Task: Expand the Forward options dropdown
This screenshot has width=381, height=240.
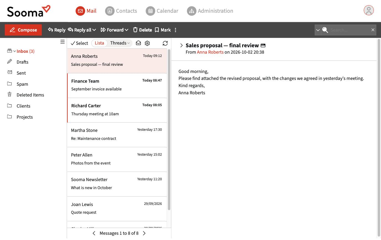Action: pyautogui.click(x=126, y=30)
